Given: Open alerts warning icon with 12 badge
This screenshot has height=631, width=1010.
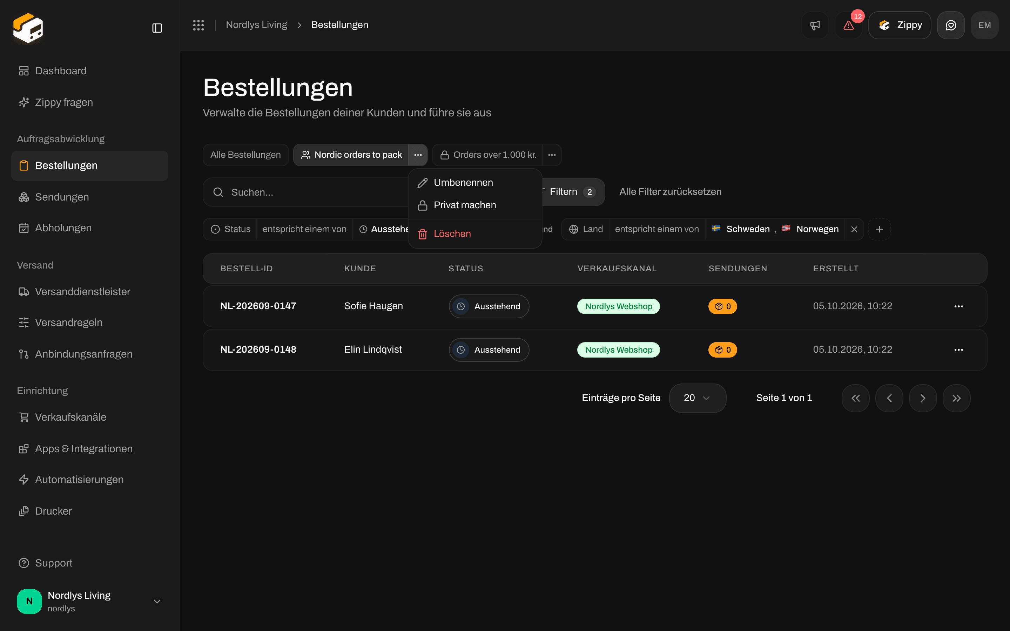Looking at the screenshot, I should (848, 25).
